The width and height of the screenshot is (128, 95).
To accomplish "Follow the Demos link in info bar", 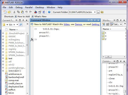I will (x=78, y=24).
